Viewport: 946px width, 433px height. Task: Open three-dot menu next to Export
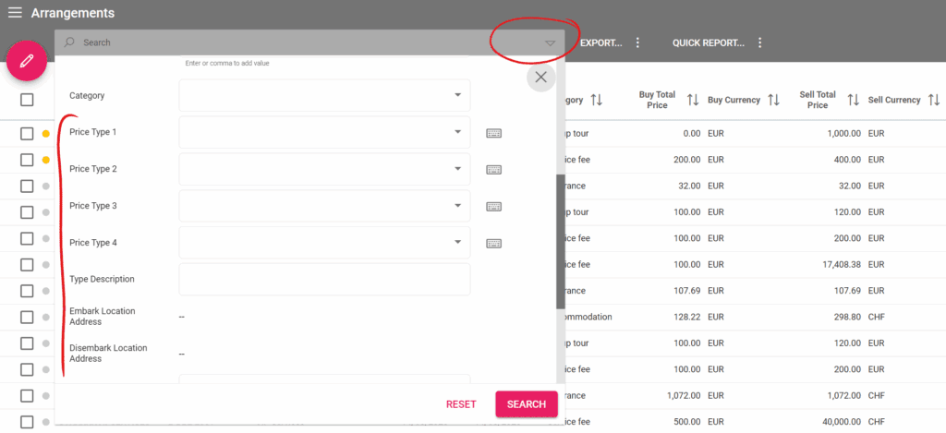637,42
